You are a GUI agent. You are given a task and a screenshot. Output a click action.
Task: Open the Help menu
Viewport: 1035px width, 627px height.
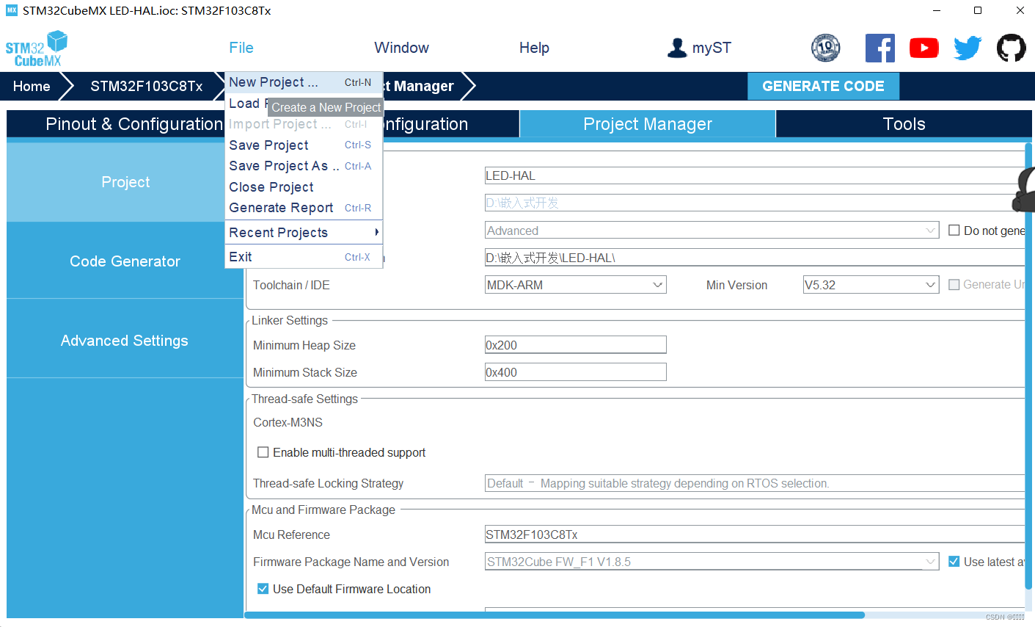point(534,48)
